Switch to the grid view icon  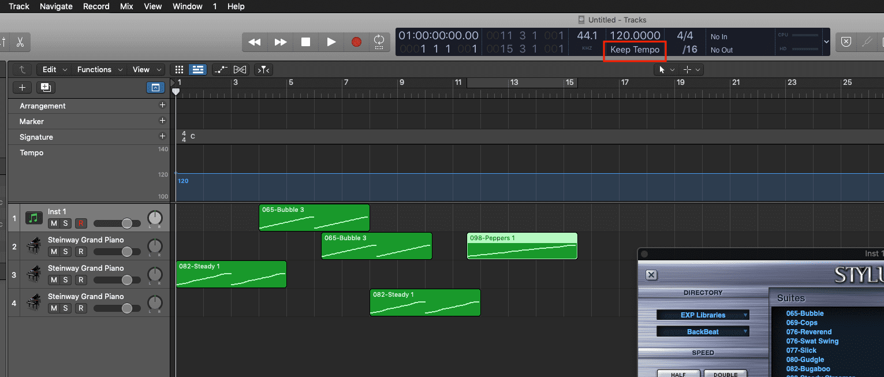point(179,69)
